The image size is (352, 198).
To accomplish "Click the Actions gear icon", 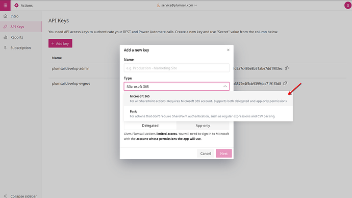I will [16, 5].
